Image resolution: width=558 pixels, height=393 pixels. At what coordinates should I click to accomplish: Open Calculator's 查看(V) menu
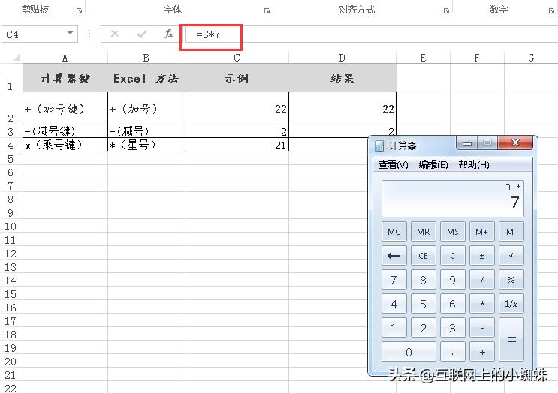coord(393,164)
